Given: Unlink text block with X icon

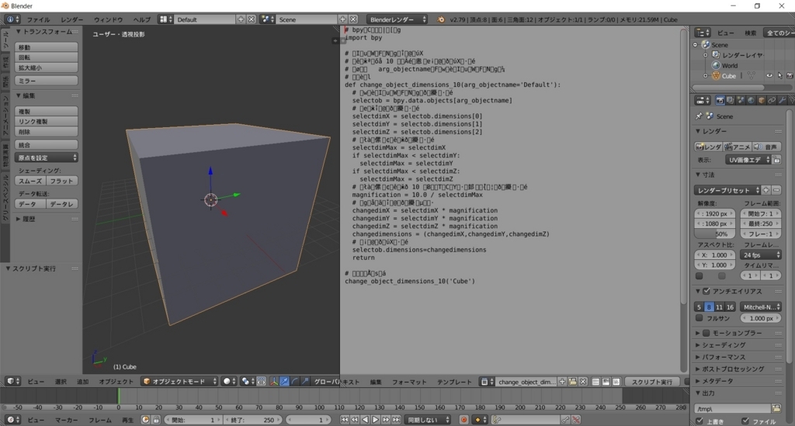Looking at the screenshot, I should coord(583,382).
